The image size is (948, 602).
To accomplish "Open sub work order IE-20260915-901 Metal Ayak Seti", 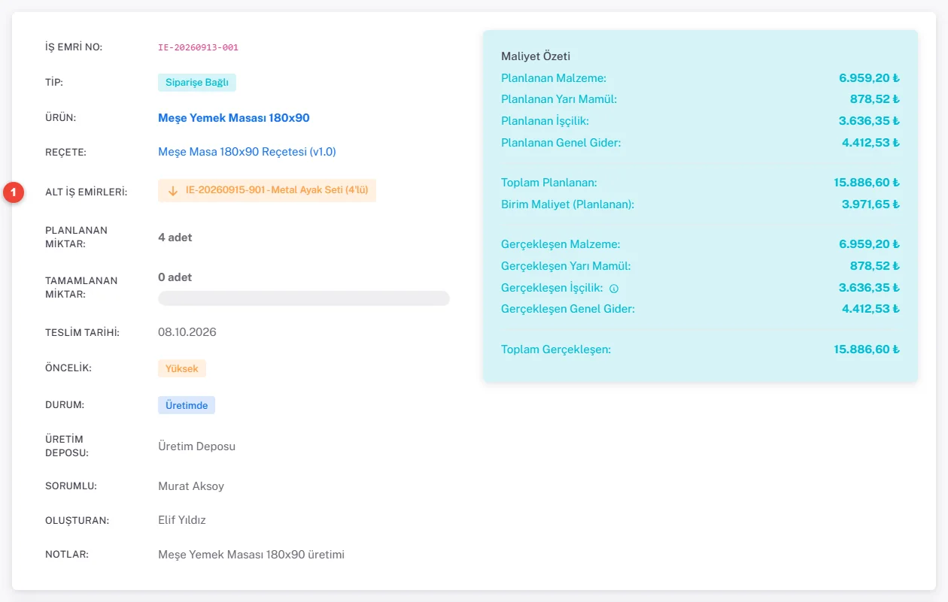I will tap(267, 191).
